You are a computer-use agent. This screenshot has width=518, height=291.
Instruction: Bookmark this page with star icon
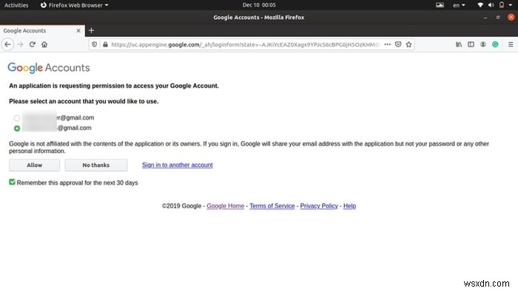[x=408, y=44]
